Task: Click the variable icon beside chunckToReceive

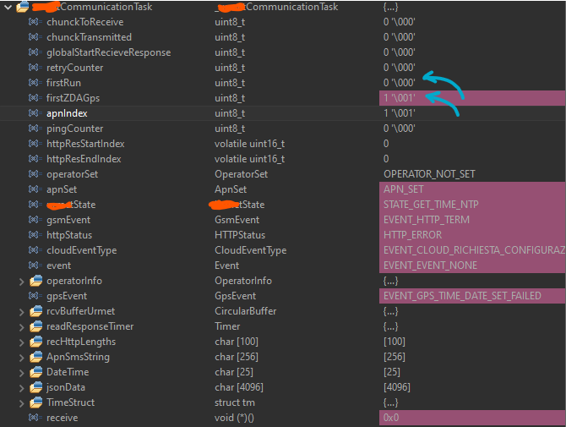Action: coord(35,22)
